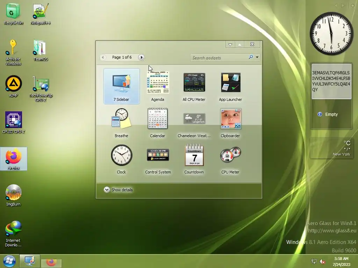358x268 pixels.
Task: Click the gallery window down-arrow button
Action: (230, 44)
